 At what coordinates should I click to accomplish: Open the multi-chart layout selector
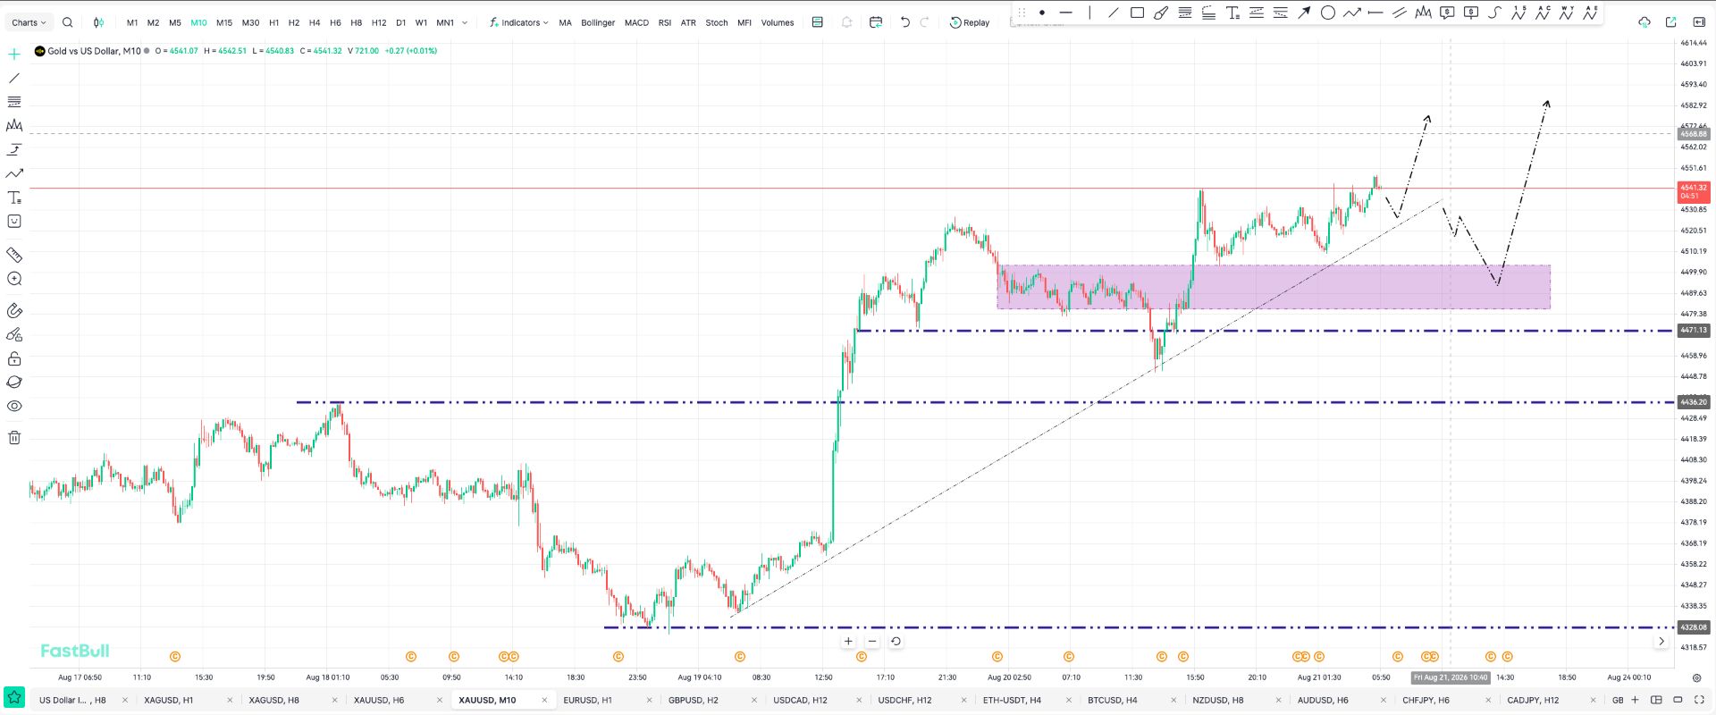pos(1656,700)
